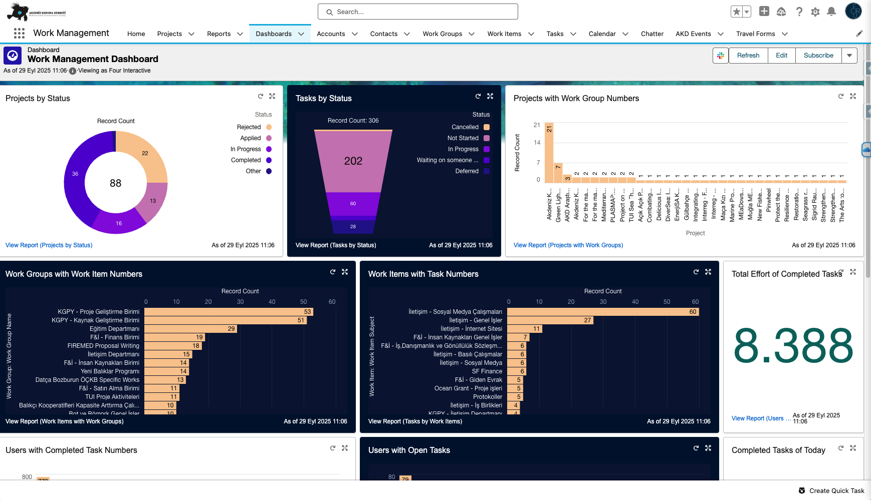The height and width of the screenshot is (500, 871).
Task: Open View Report (Projects with Work Groups) link
Action: 568,245
